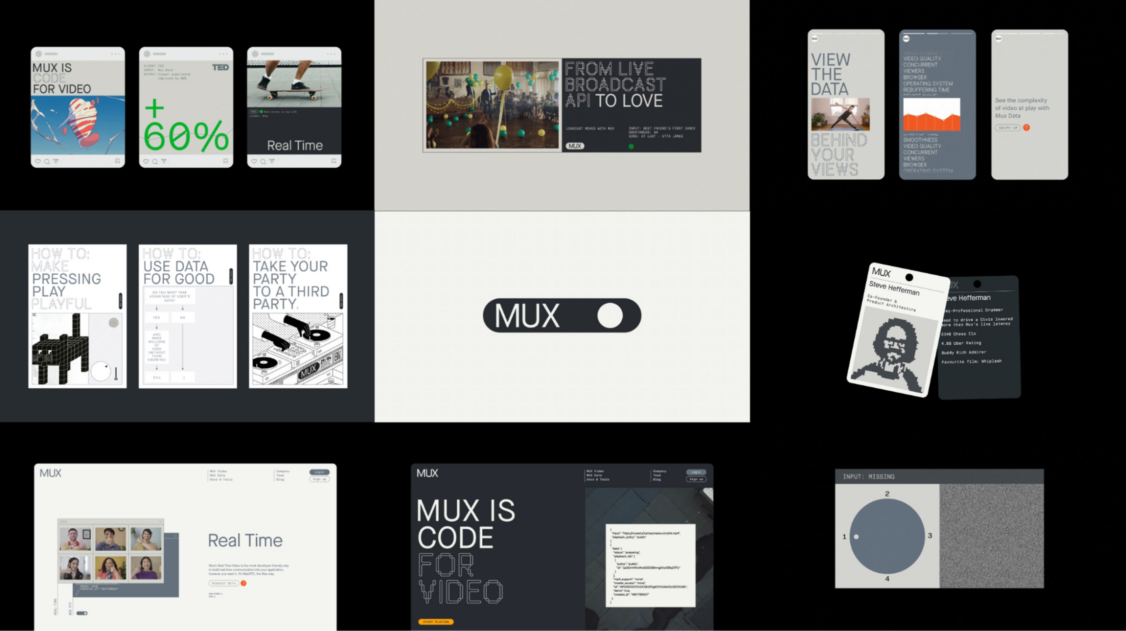
Task: Click the yoga video thumbnail in 'VIEW THE DATA' story
Action: pos(841,115)
